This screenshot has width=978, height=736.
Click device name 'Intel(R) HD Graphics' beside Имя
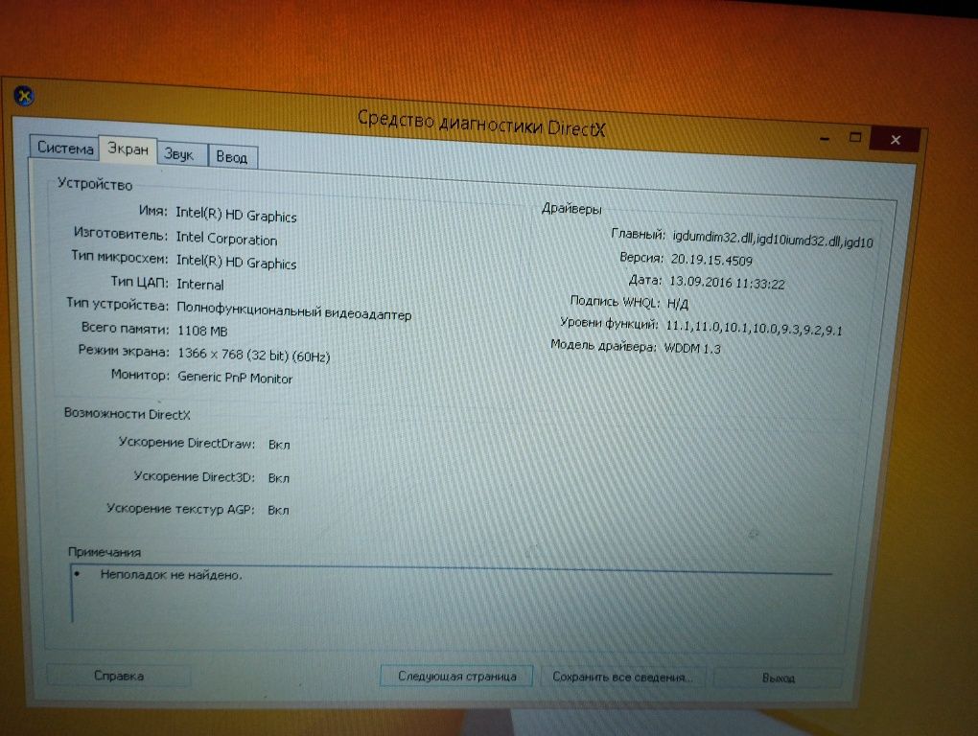click(237, 215)
